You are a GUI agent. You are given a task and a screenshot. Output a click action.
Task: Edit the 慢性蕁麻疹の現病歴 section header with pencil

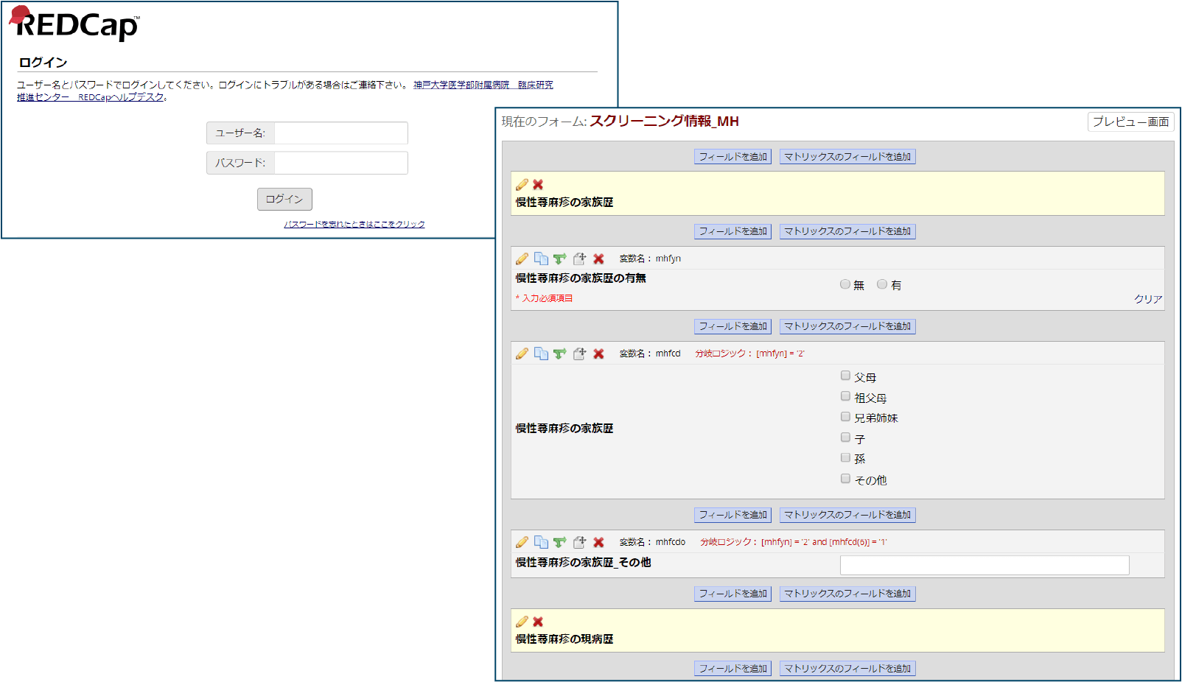[522, 622]
